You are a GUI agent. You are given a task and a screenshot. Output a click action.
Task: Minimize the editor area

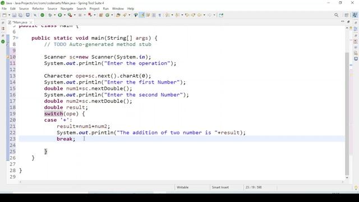click(343, 21)
